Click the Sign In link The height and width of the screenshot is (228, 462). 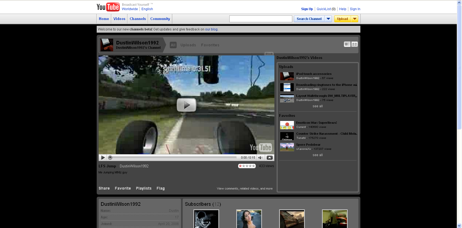[355, 9]
